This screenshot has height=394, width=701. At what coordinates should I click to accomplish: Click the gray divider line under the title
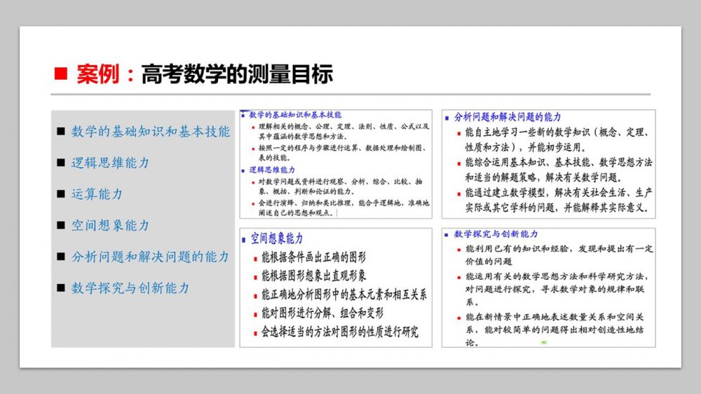click(x=350, y=94)
